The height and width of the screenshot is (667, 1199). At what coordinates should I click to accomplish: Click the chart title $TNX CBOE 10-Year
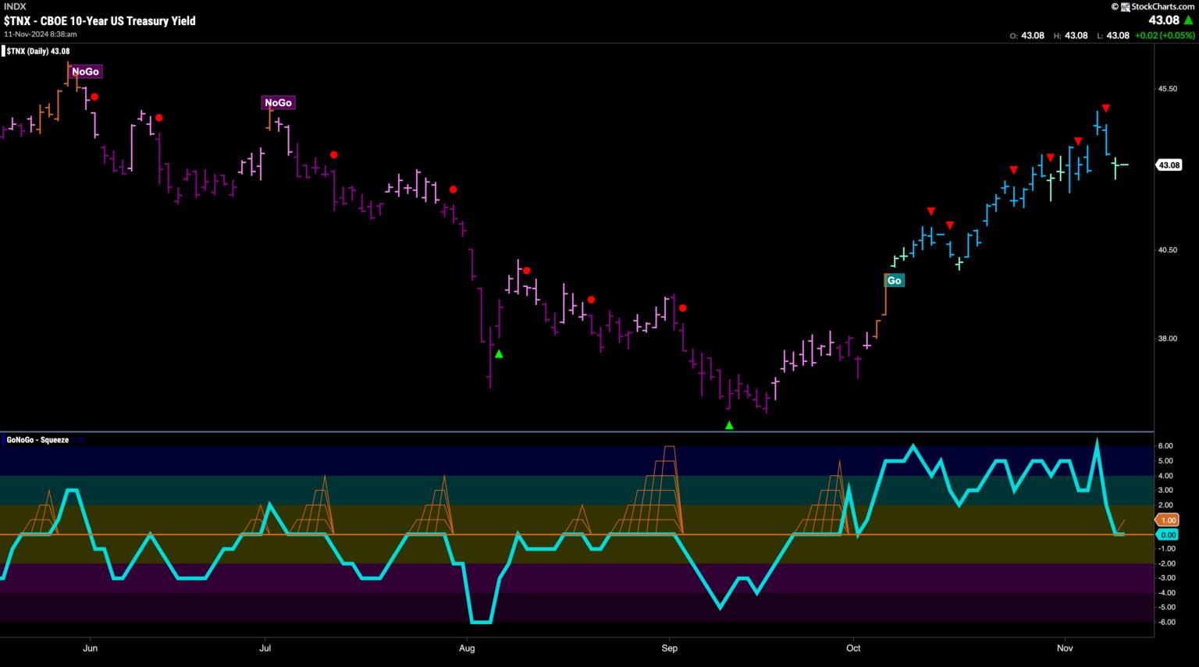[99, 21]
